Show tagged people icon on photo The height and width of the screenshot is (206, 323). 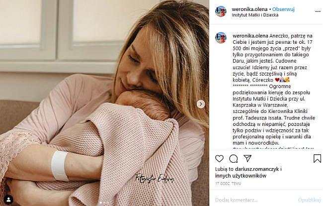pos(8,200)
